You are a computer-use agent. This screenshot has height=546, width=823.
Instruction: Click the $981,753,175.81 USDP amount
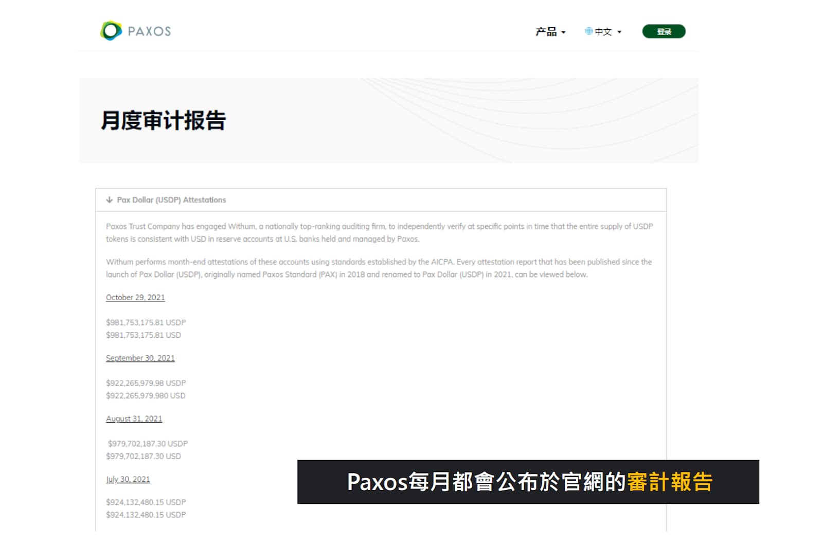[x=146, y=322]
